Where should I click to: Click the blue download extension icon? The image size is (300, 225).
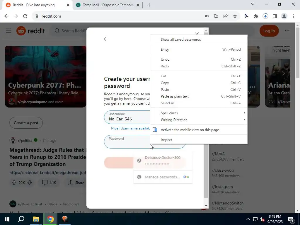pyautogui.click(x=265, y=16)
